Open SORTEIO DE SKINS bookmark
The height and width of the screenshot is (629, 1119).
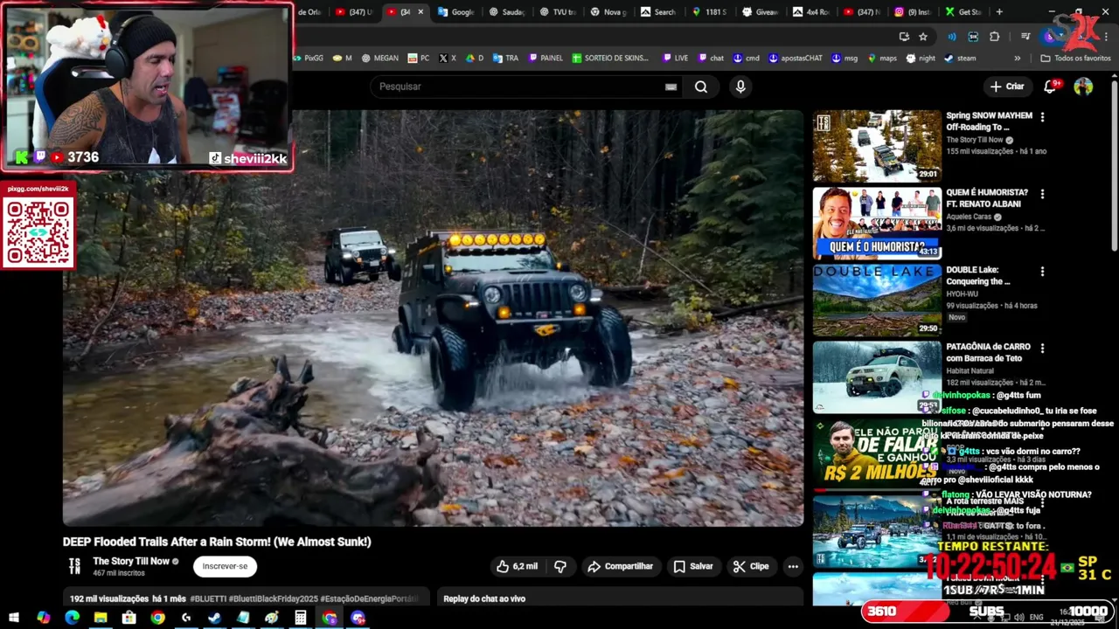(610, 59)
